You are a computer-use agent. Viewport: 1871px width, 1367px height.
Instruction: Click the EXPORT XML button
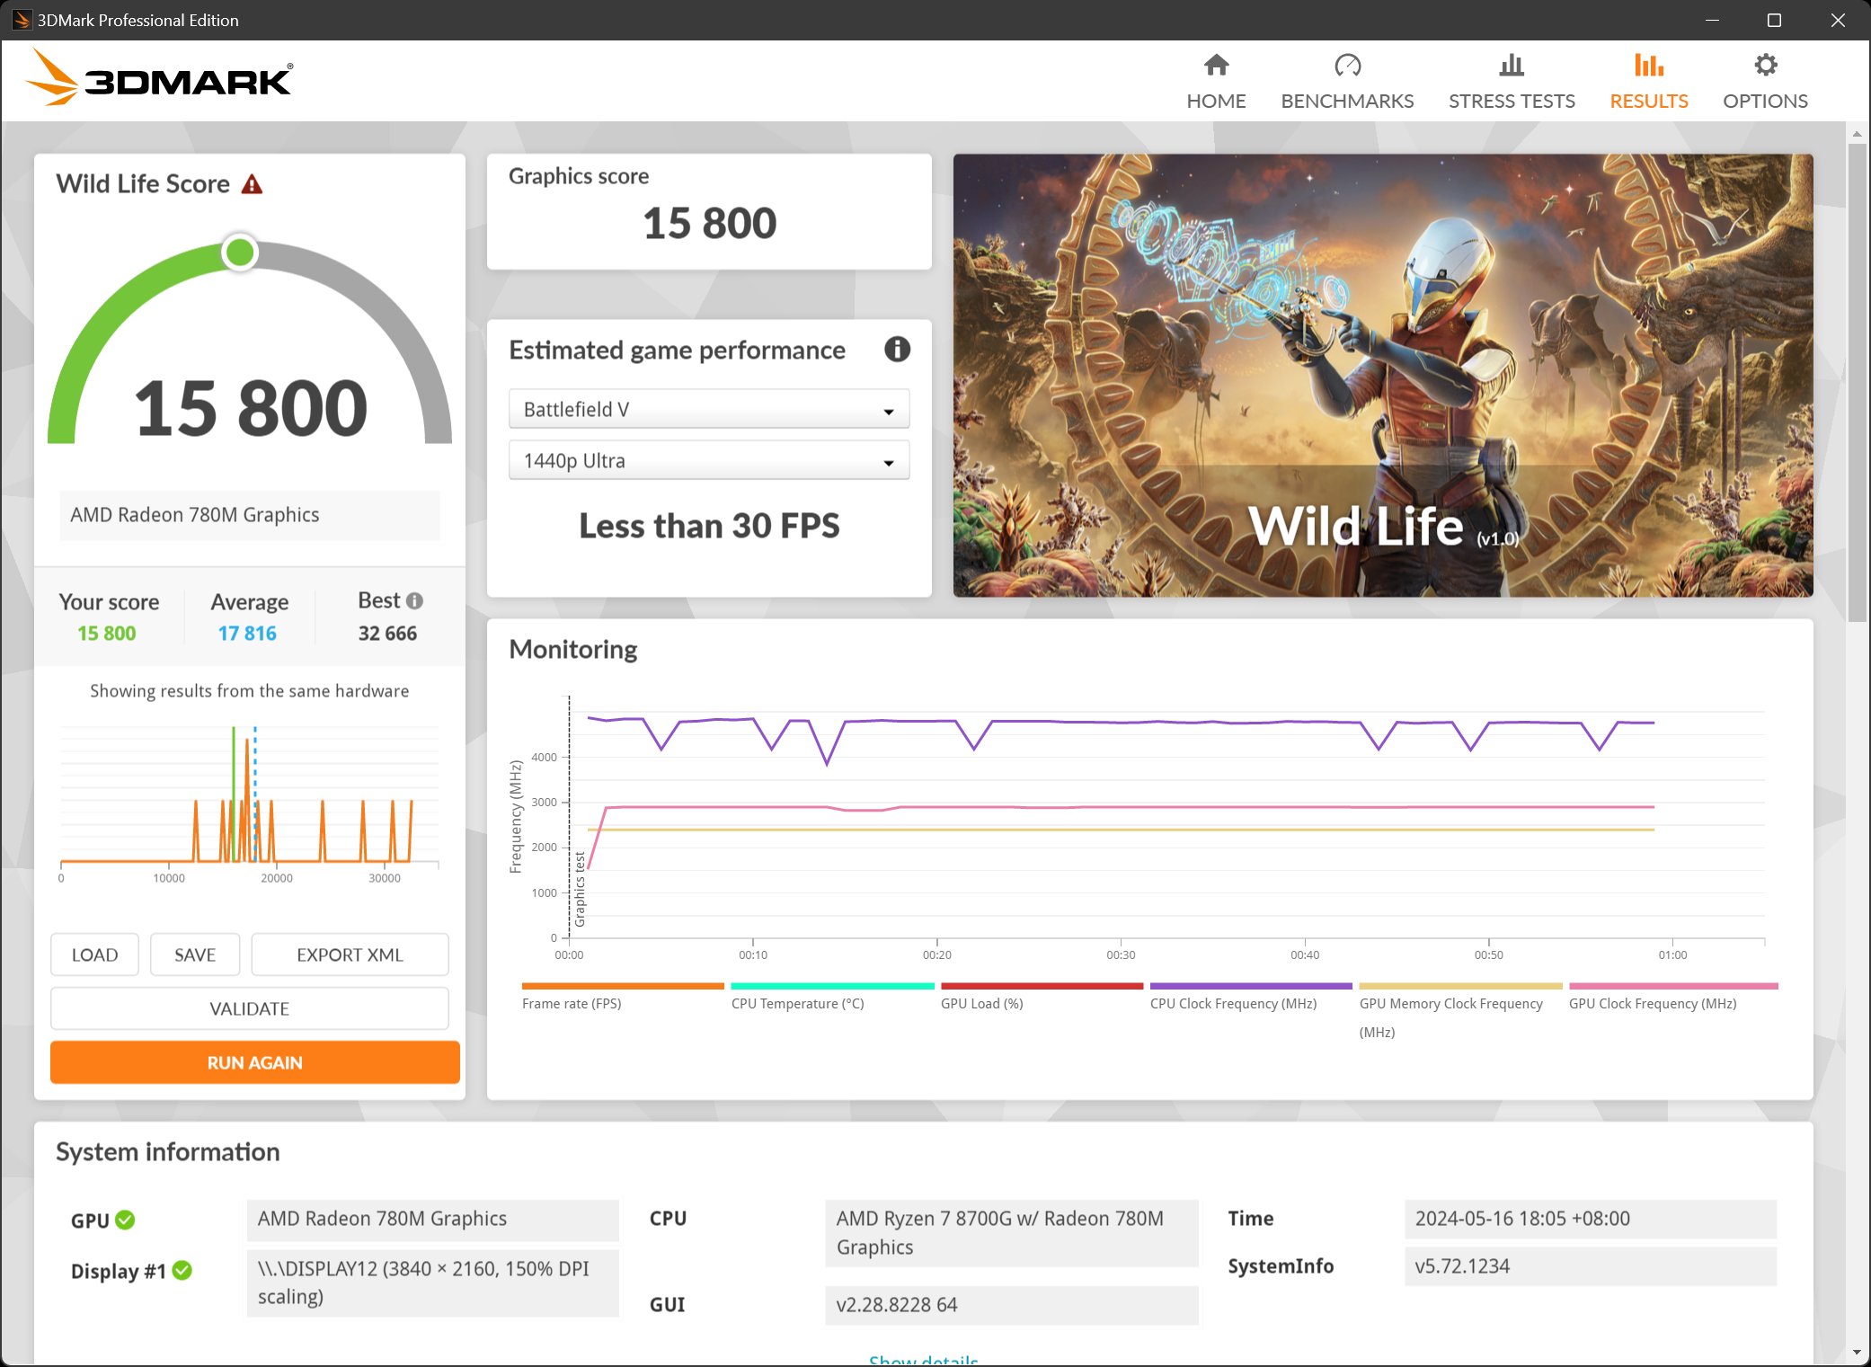coord(350,954)
